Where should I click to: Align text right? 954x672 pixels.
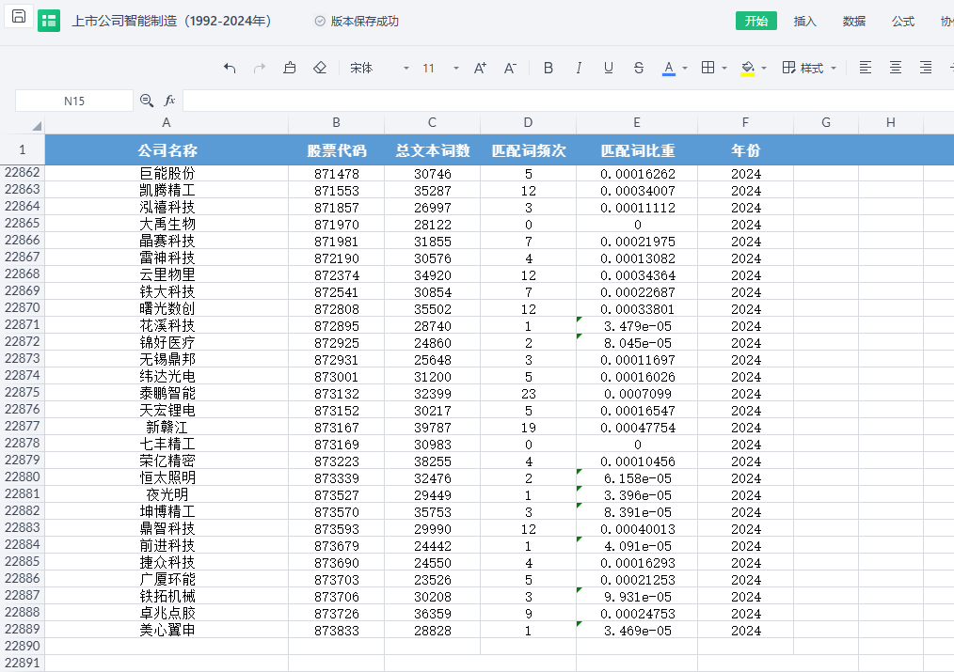[926, 68]
